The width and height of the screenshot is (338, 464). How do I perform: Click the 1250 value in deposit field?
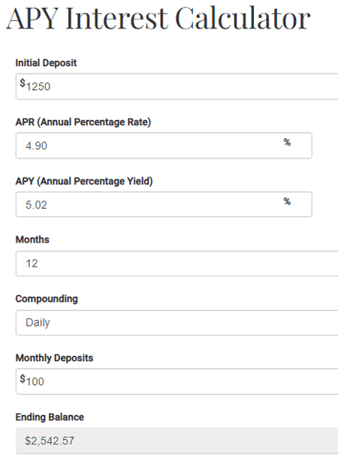point(38,86)
